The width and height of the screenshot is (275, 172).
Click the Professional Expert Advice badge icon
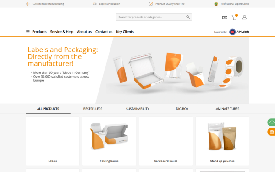[x=216, y=4]
